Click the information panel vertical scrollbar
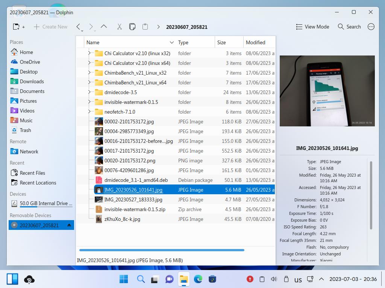The height and width of the screenshot is (288, 385). 371,195
